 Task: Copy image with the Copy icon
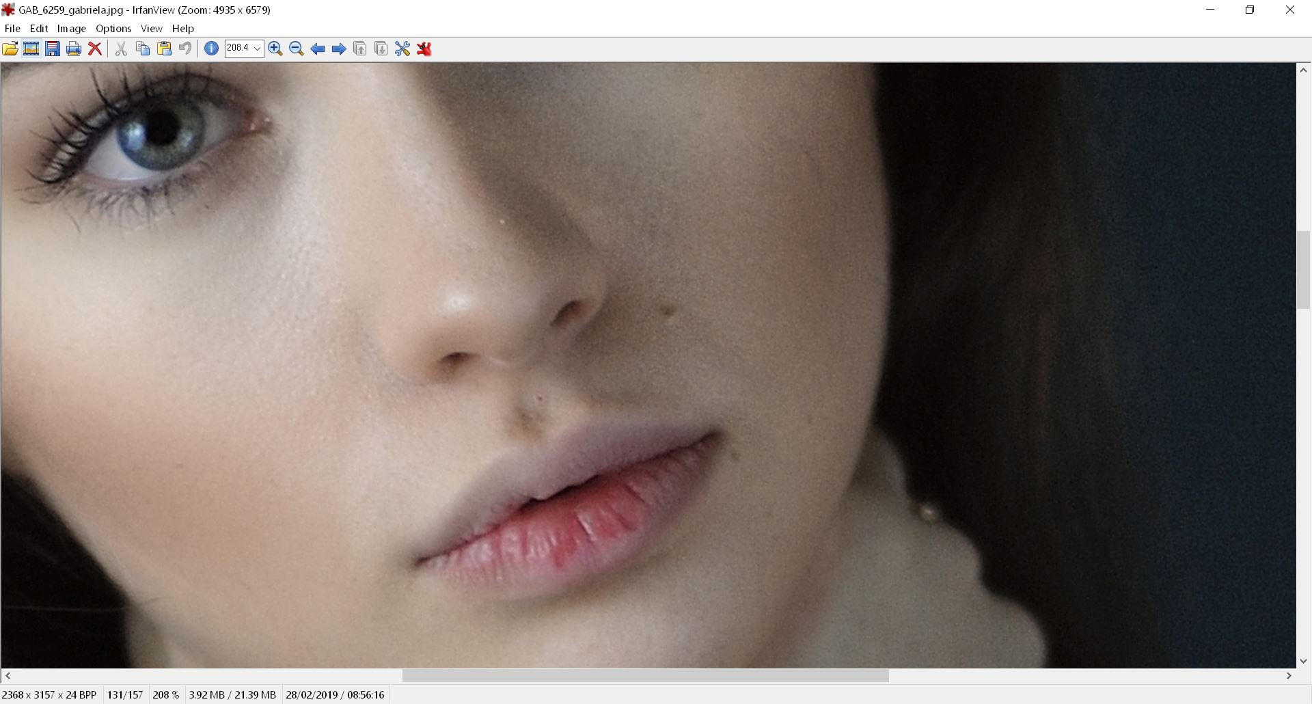coord(143,49)
